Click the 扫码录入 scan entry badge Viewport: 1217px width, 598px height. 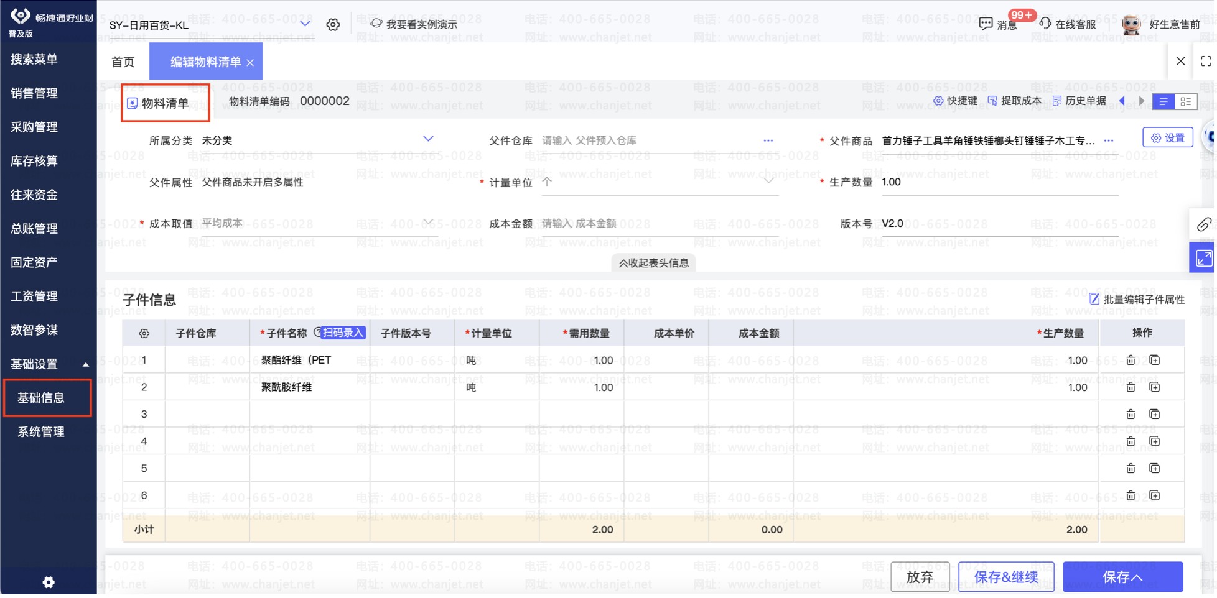pyautogui.click(x=343, y=333)
